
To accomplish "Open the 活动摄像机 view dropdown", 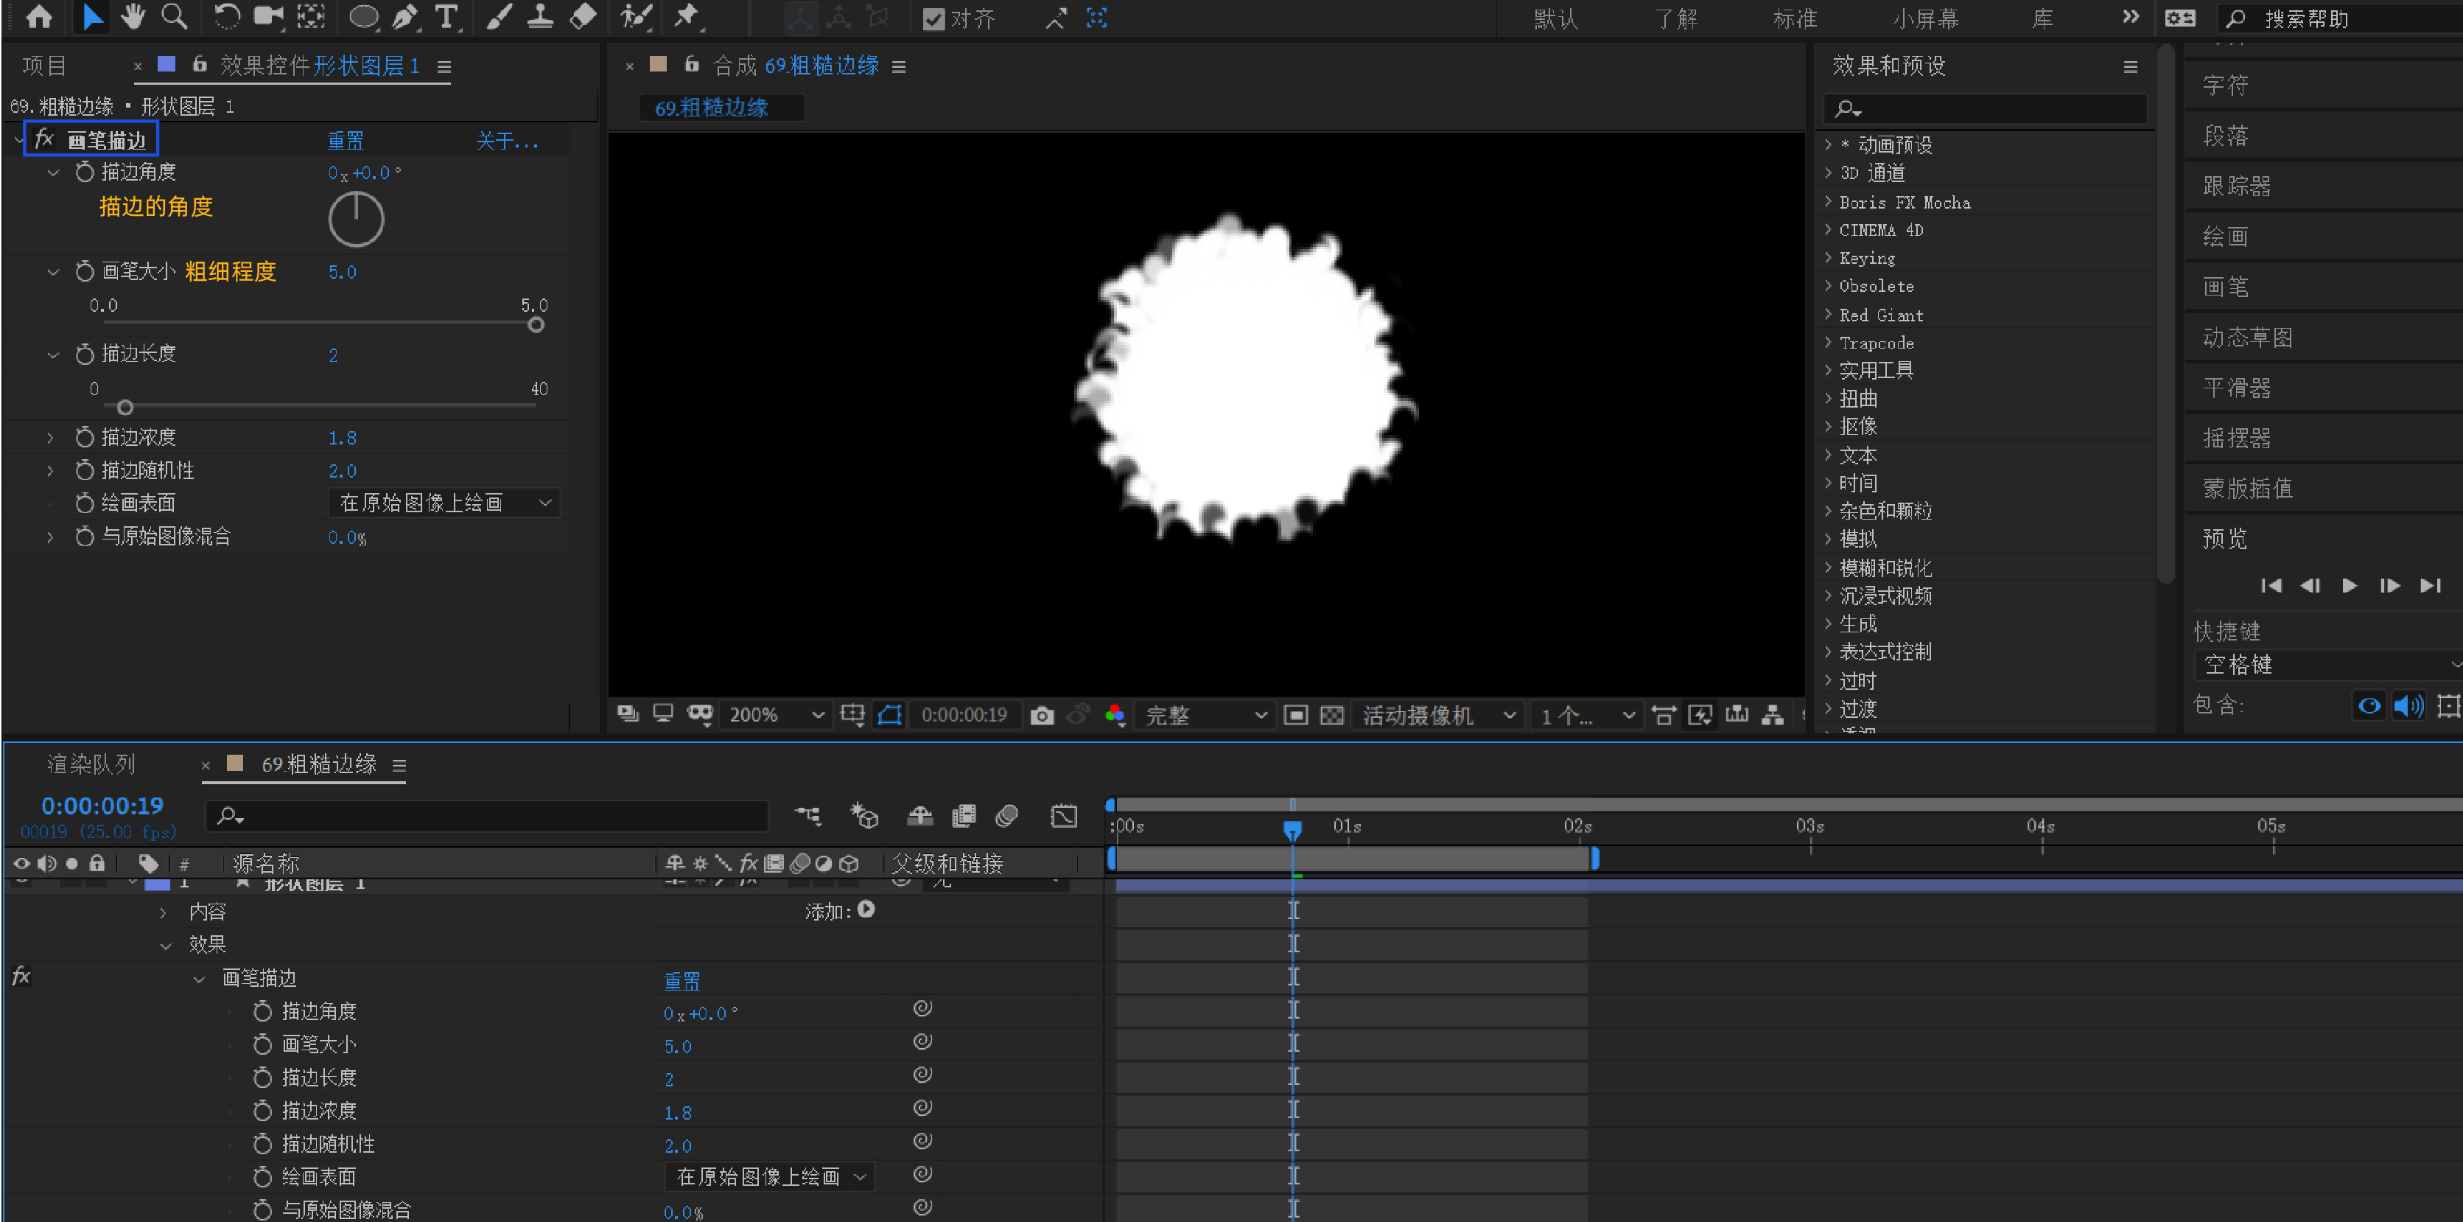I will (1437, 714).
